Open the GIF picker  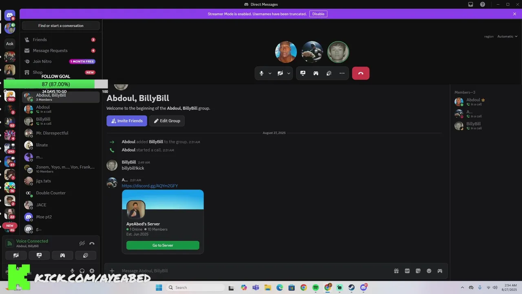tap(407, 271)
